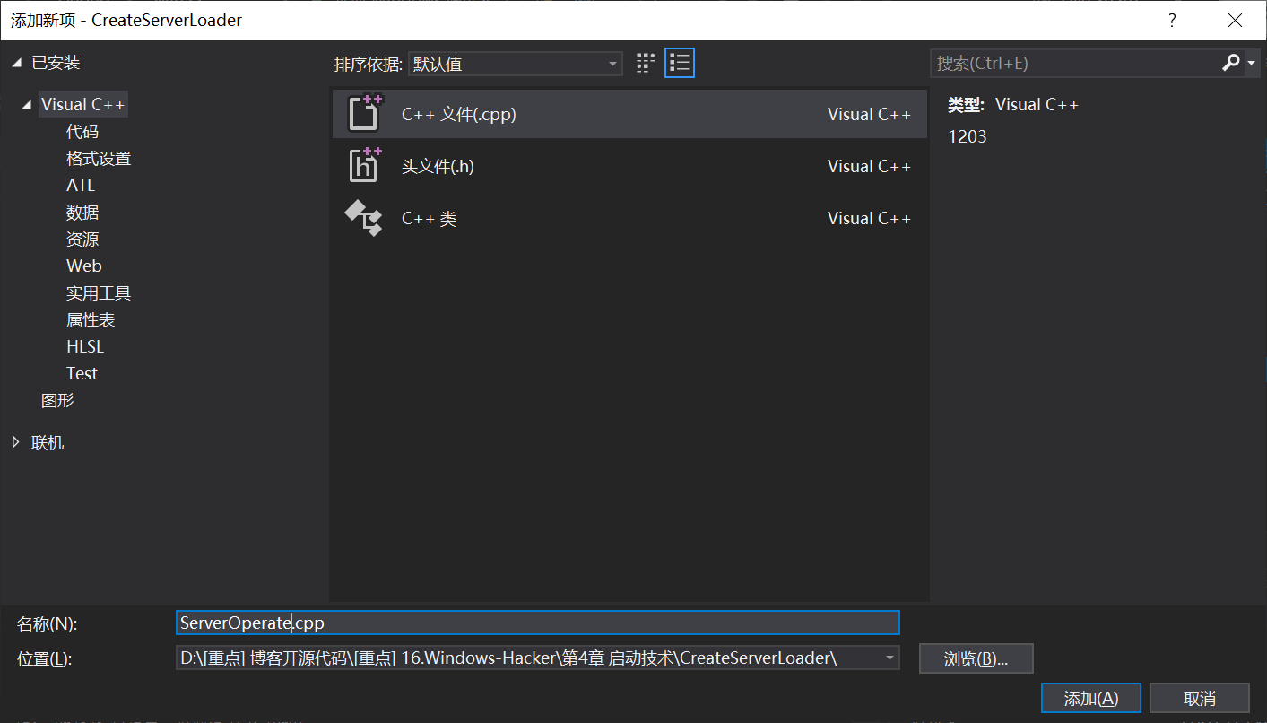The width and height of the screenshot is (1267, 723).
Task: Click the 排序依据: label
Action: pos(369,64)
